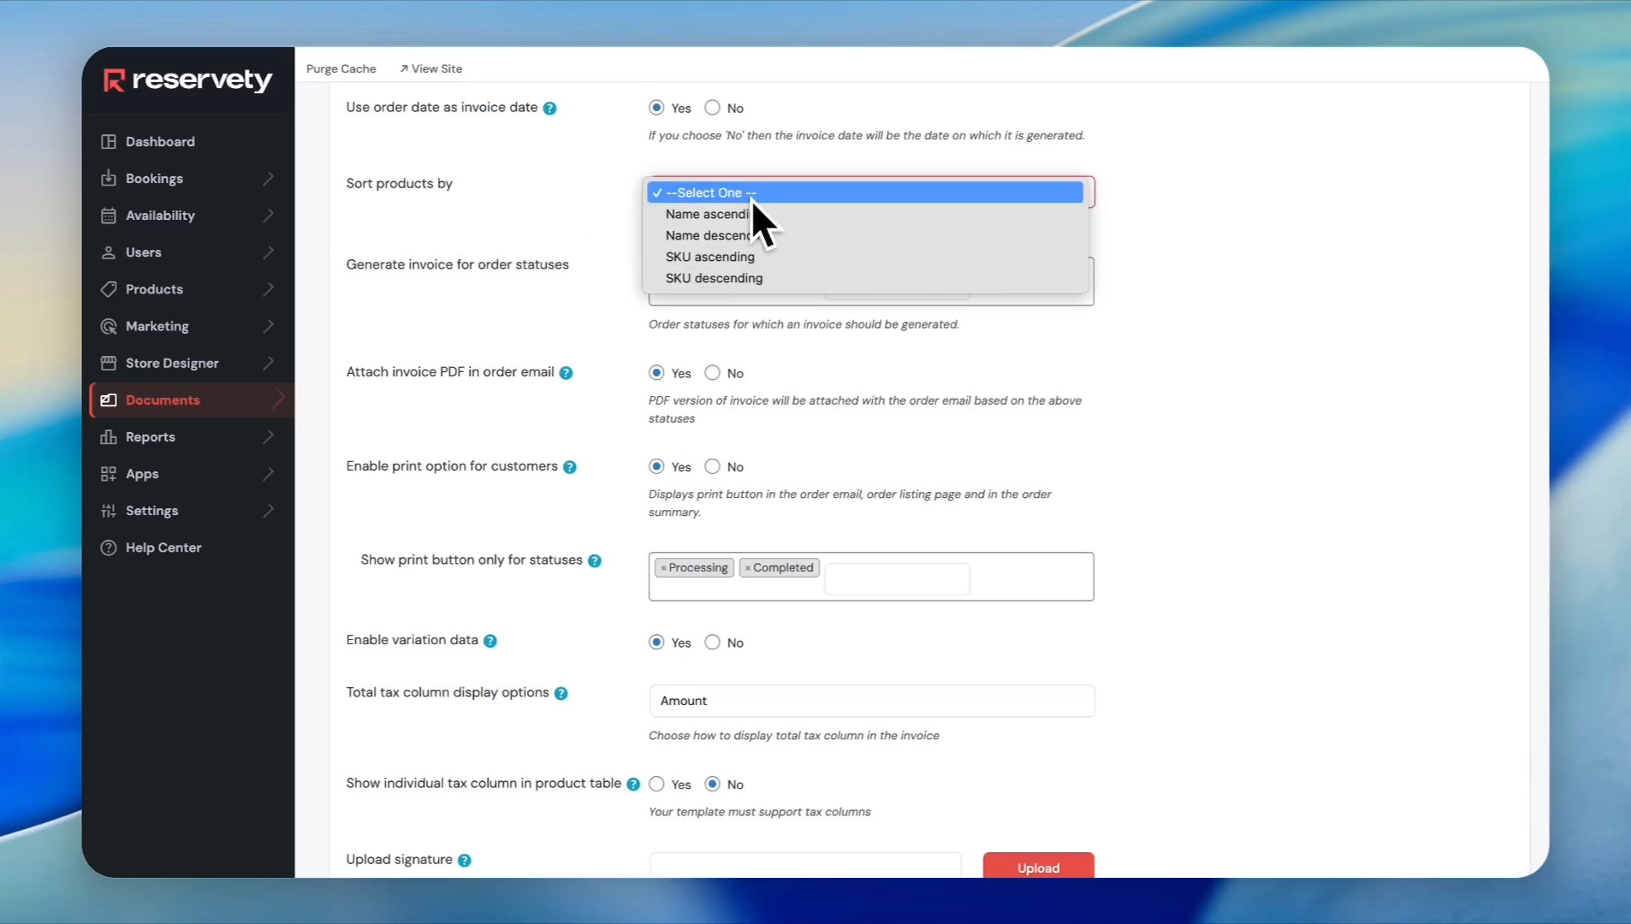Click the Store Designer icon
The height and width of the screenshot is (924, 1631).
(x=109, y=363)
